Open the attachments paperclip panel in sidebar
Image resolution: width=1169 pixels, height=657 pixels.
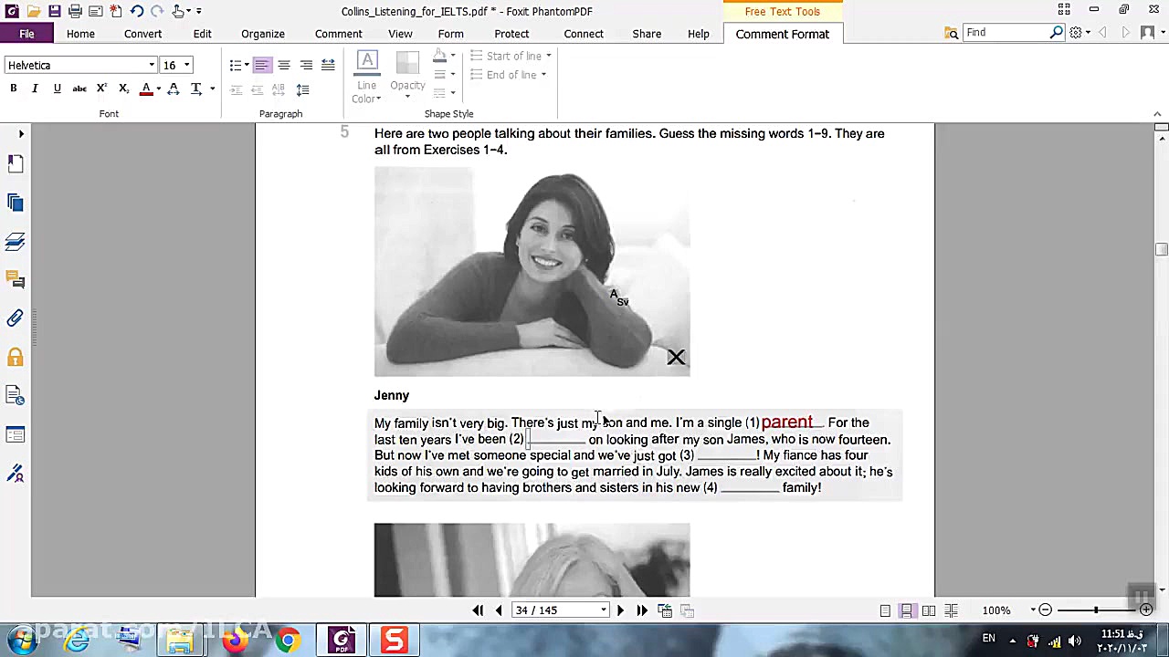16,318
